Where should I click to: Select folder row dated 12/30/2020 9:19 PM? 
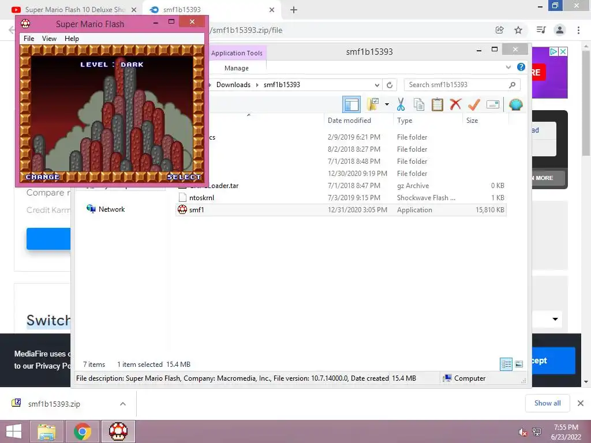coord(341,174)
